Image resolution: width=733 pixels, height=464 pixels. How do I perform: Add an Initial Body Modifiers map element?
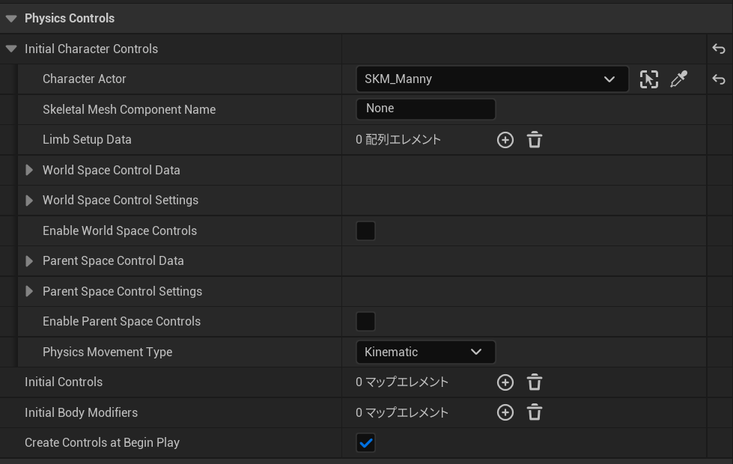coord(505,412)
